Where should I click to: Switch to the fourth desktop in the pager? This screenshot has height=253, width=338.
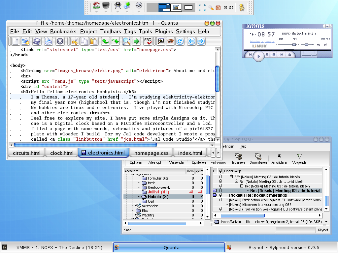coord(188,8)
